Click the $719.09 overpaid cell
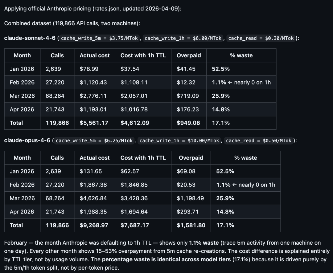This screenshot has width=333, height=273. pyautogui.click(x=187, y=96)
